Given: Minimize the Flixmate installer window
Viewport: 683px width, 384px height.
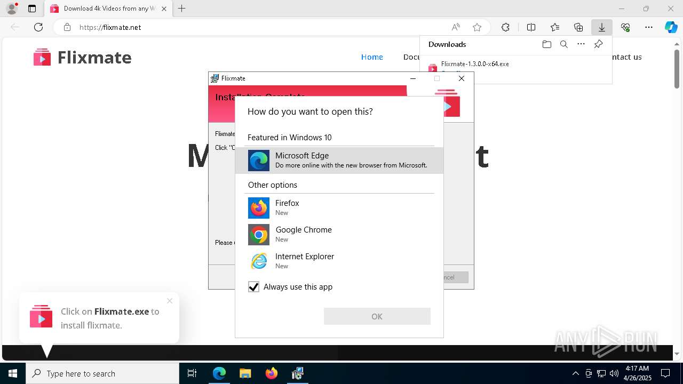Looking at the screenshot, I should pos(412,78).
